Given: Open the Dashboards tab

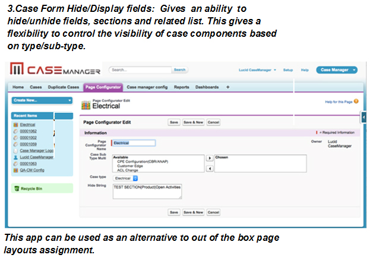Looking at the screenshot, I should [207, 87].
